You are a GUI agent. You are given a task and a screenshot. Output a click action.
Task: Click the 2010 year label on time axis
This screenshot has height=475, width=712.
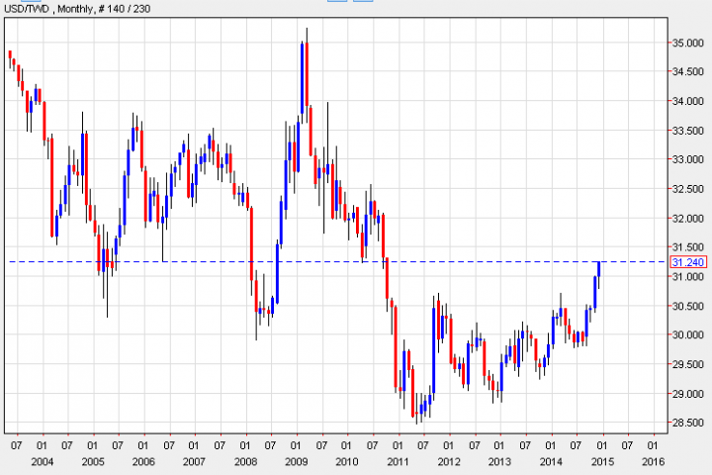click(x=347, y=462)
